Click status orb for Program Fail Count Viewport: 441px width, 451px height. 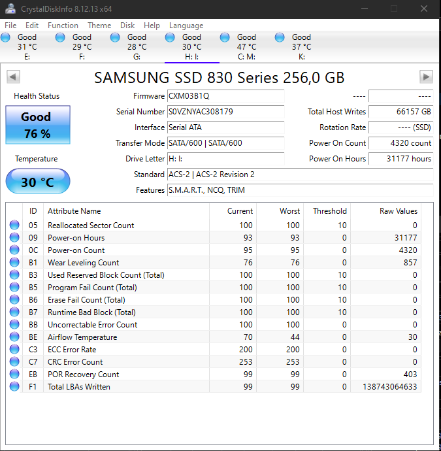pos(14,287)
